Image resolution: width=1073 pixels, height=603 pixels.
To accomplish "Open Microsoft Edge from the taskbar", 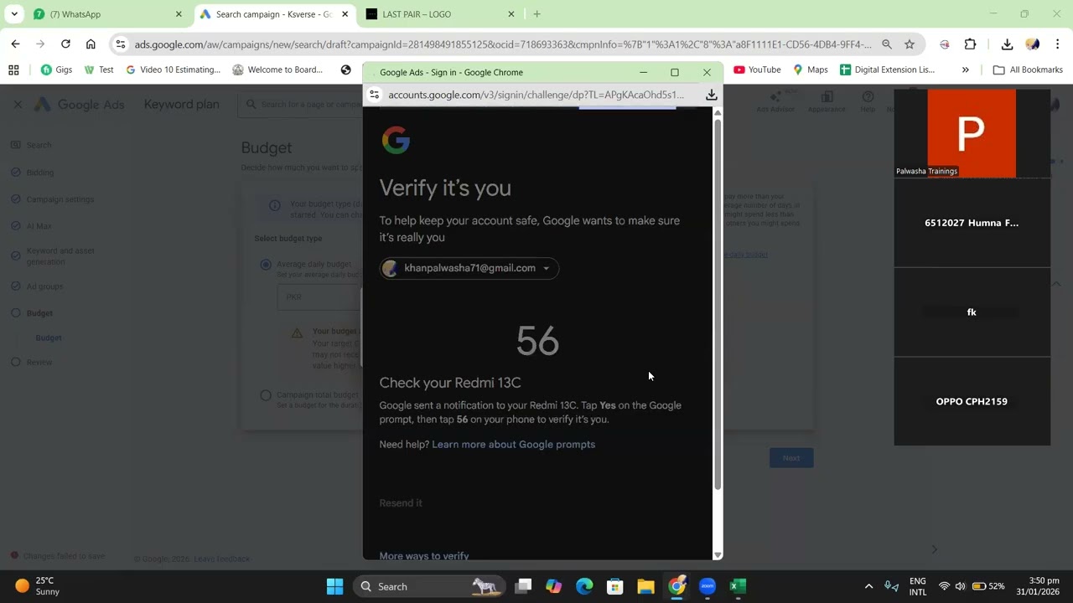I will 584,586.
